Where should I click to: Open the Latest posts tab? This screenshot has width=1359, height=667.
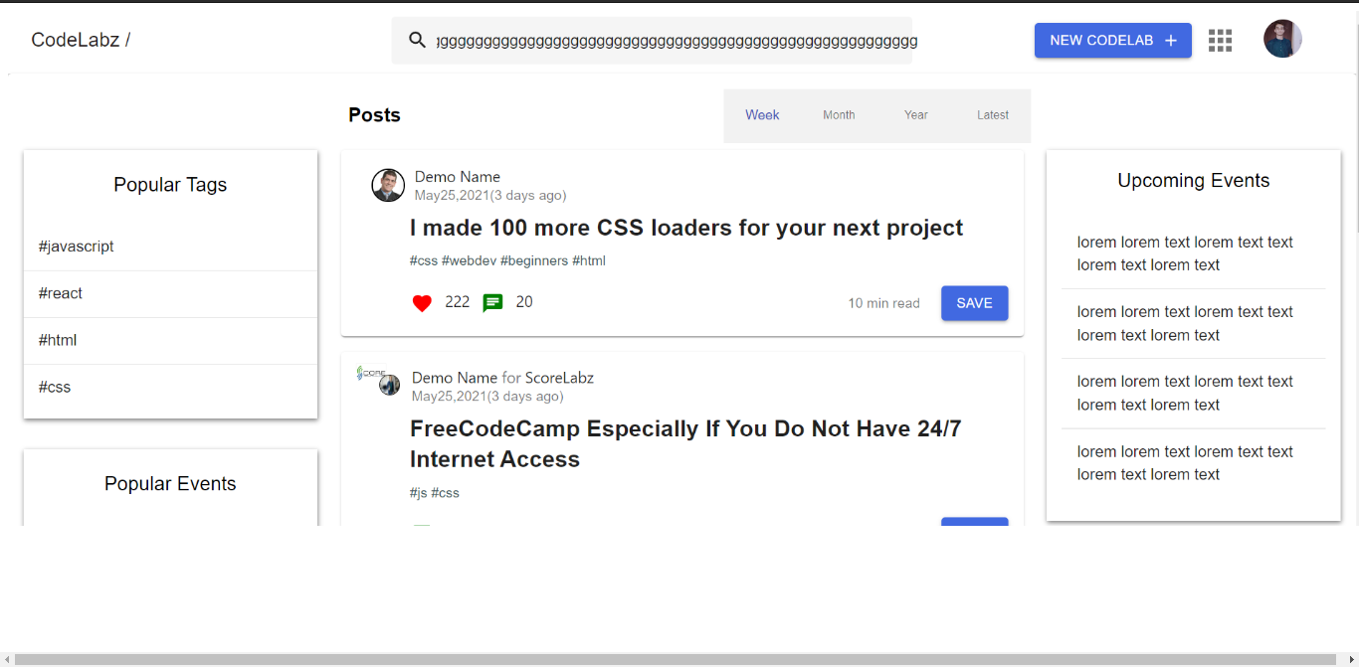pyautogui.click(x=992, y=115)
